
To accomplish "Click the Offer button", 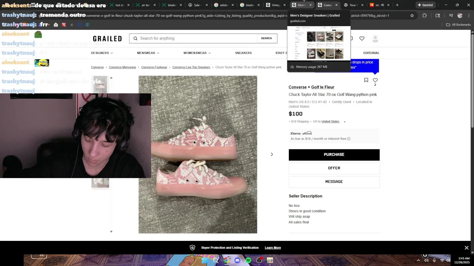I will coord(334,168).
